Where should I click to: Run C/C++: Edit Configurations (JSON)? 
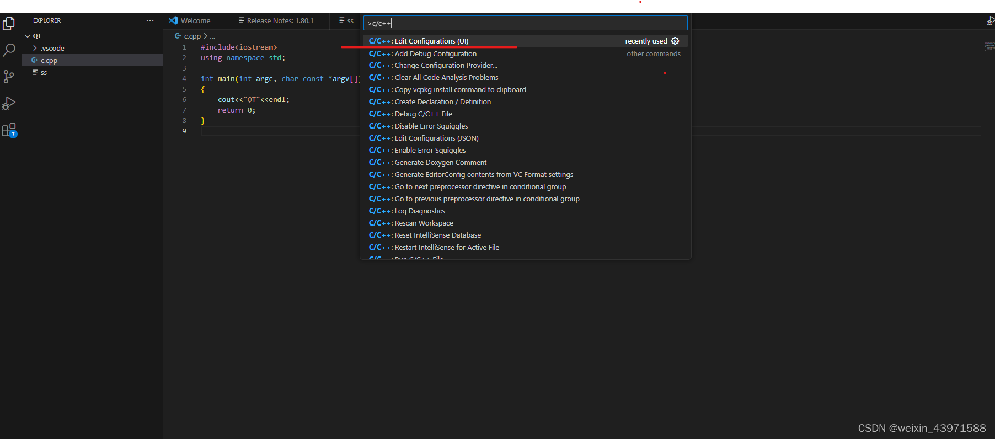[526, 138]
